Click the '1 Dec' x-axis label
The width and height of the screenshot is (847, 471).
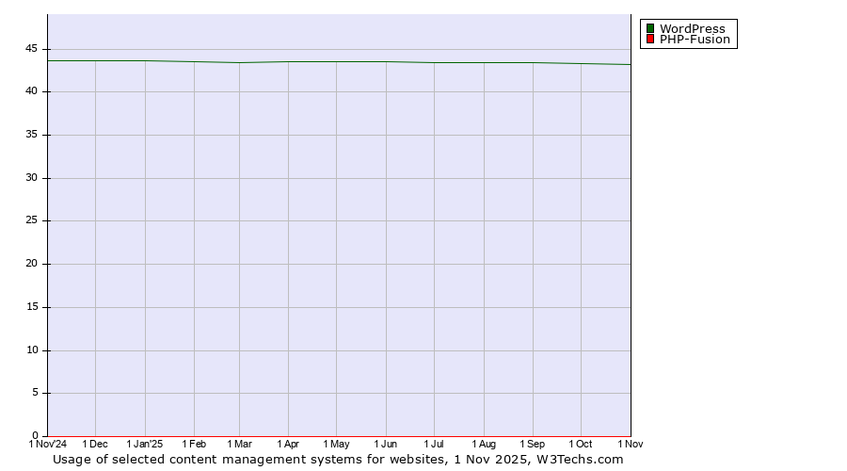point(95,444)
